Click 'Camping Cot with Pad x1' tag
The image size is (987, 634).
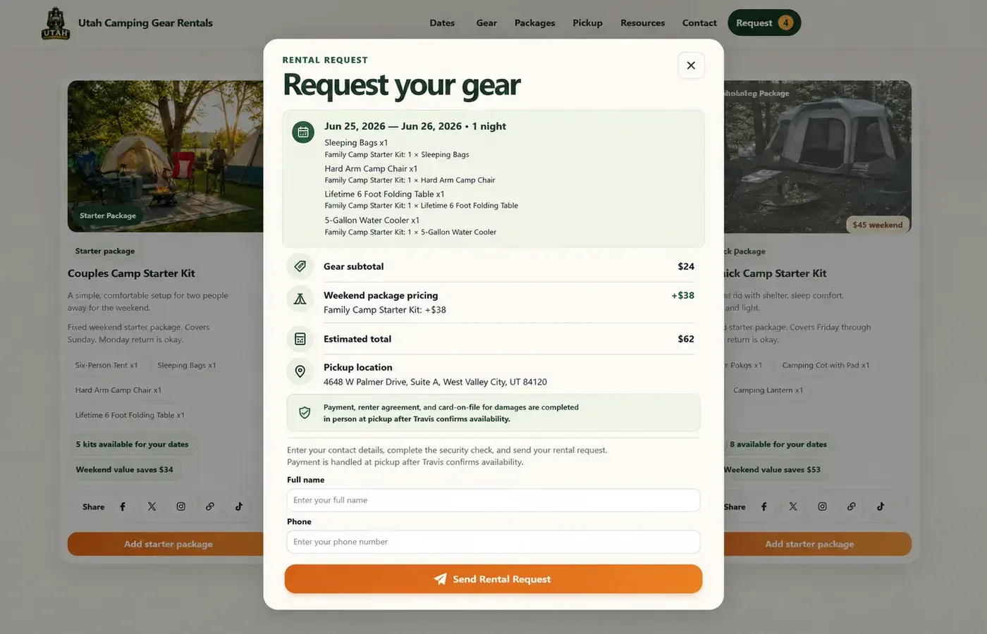click(x=826, y=365)
